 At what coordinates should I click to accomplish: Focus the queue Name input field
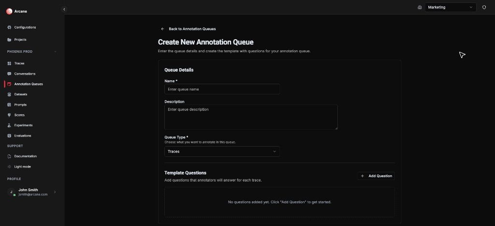[222, 89]
